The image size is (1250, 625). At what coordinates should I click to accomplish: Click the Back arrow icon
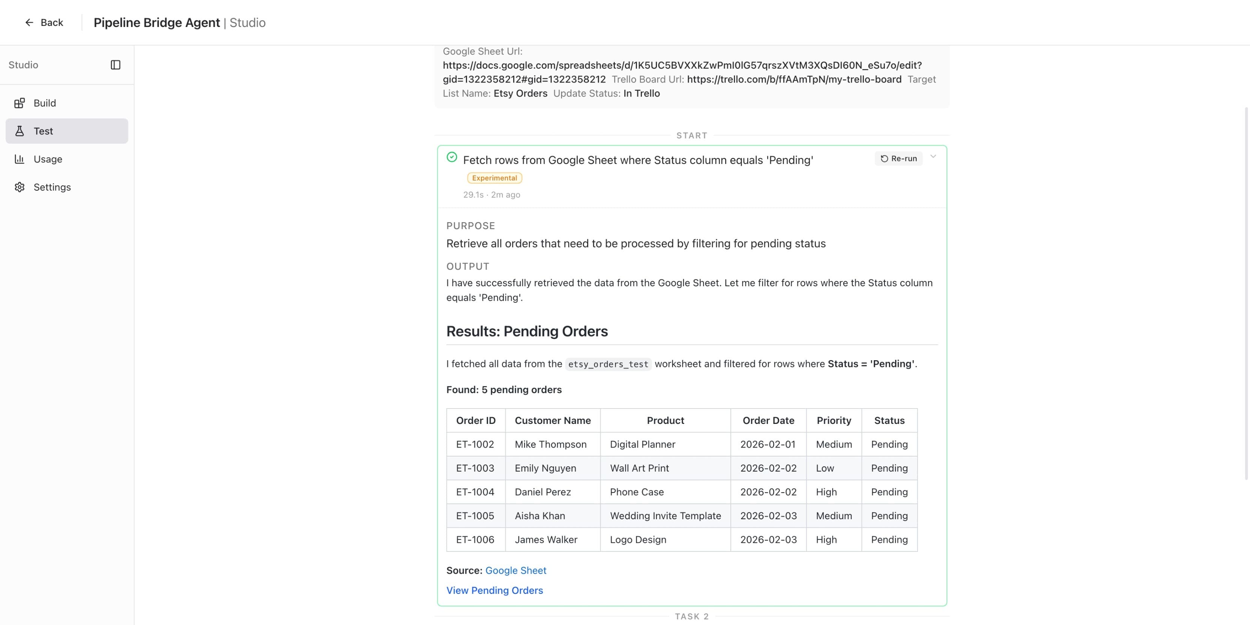pyautogui.click(x=29, y=23)
